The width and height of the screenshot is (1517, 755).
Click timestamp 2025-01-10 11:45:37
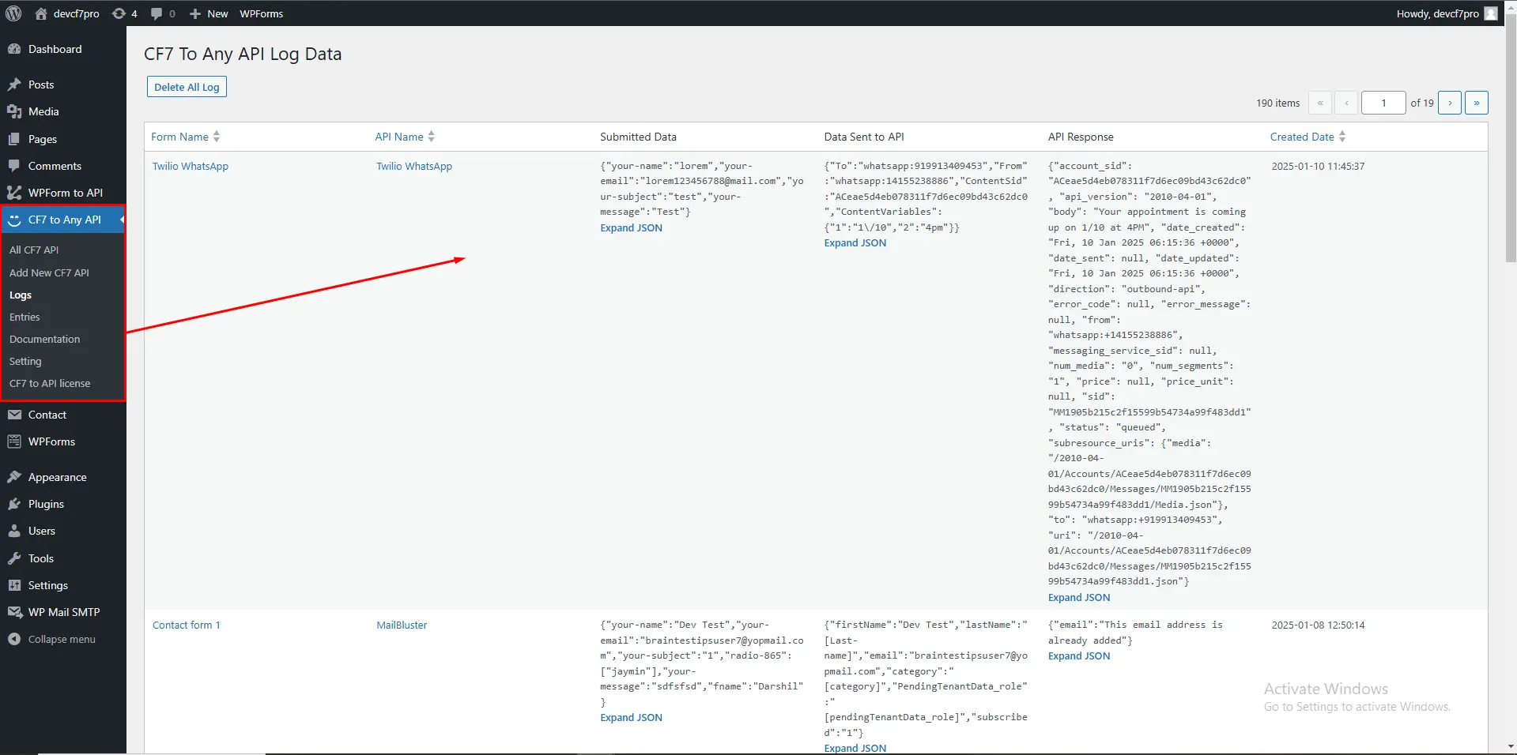click(1318, 166)
